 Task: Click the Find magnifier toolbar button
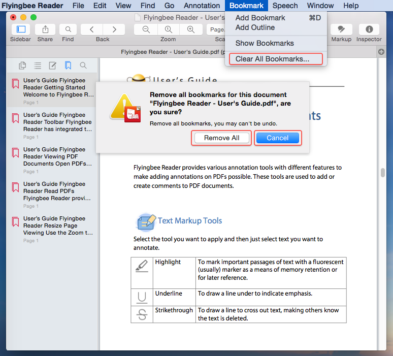click(68, 29)
